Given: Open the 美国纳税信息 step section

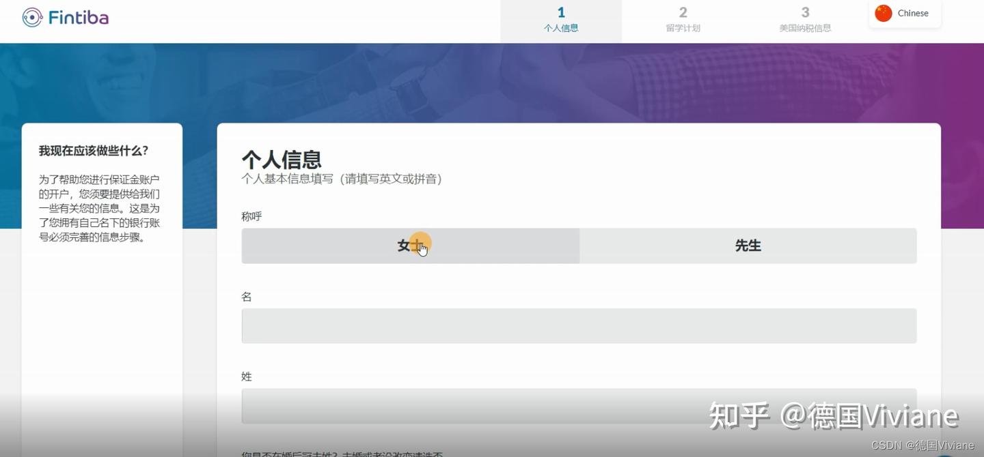Looking at the screenshot, I should click(x=805, y=20).
